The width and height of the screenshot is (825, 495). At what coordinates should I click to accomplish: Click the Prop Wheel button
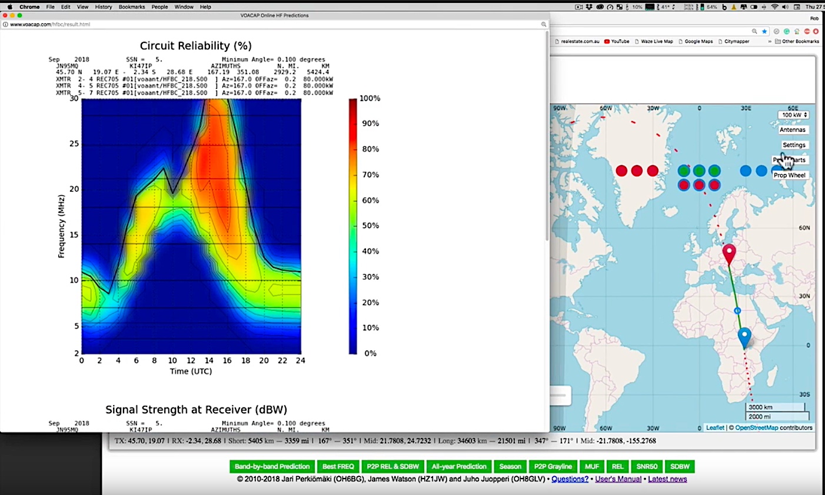point(790,175)
